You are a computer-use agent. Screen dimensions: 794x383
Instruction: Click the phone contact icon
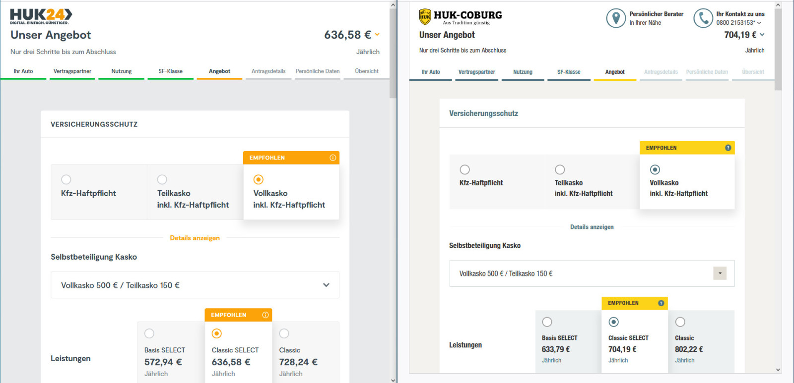[703, 18]
